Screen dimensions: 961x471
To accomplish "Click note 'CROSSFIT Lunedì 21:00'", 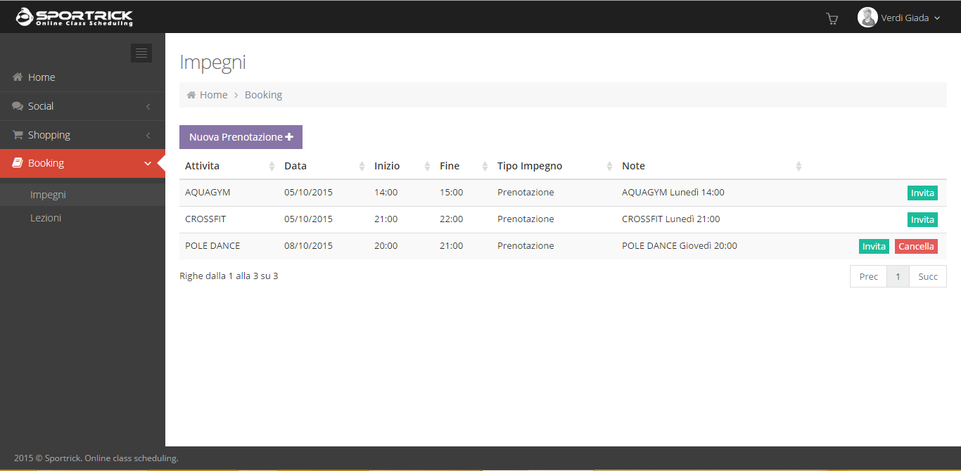I will tap(670, 219).
